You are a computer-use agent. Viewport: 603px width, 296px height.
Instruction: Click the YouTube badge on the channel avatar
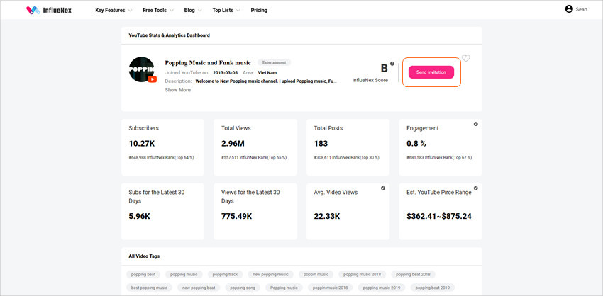(153, 79)
